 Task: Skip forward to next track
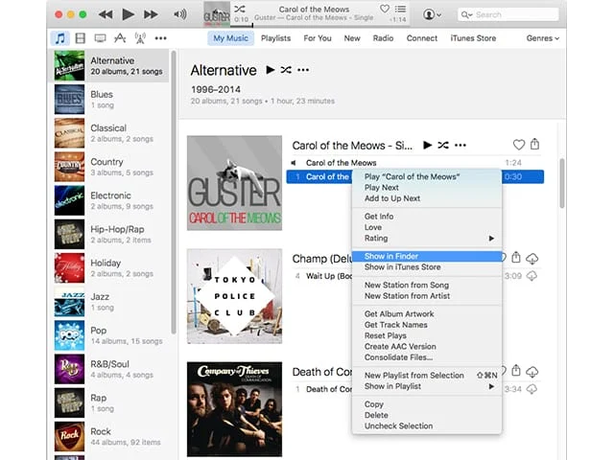point(151,15)
